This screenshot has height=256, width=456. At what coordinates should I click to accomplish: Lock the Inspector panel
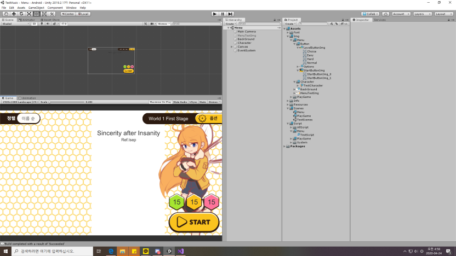[449, 20]
